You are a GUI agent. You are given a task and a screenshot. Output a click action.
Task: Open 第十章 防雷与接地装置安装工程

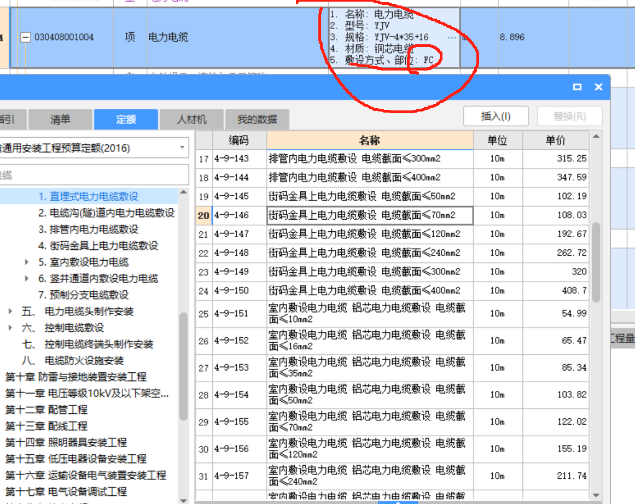point(75,377)
